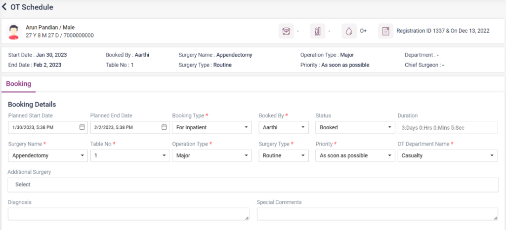Expand the Surgery Type dropdown showing Routine
The width and height of the screenshot is (506, 230).
(x=283, y=155)
